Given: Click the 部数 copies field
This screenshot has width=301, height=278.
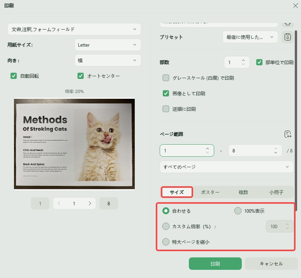Looking at the screenshot, I should point(237,62).
